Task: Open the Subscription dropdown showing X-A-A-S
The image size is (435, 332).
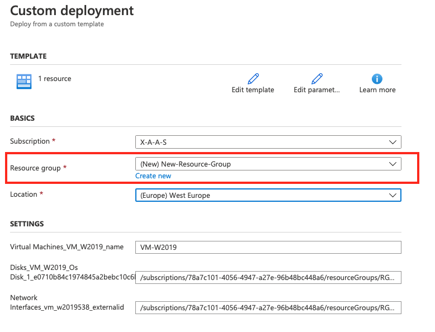Action: (x=268, y=142)
